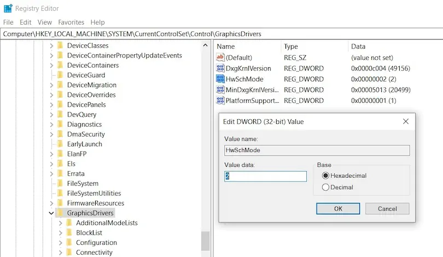This screenshot has height=257, width=443.
Task: Click the 0x00000001 (1) data cell
Action: pos(374,100)
